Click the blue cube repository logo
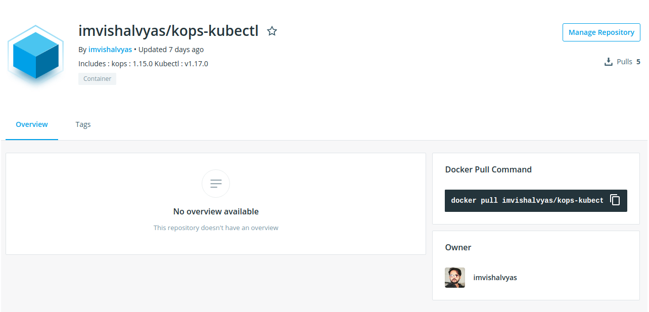Viewport: 649px width, 312px height. [x=36, y=56]
